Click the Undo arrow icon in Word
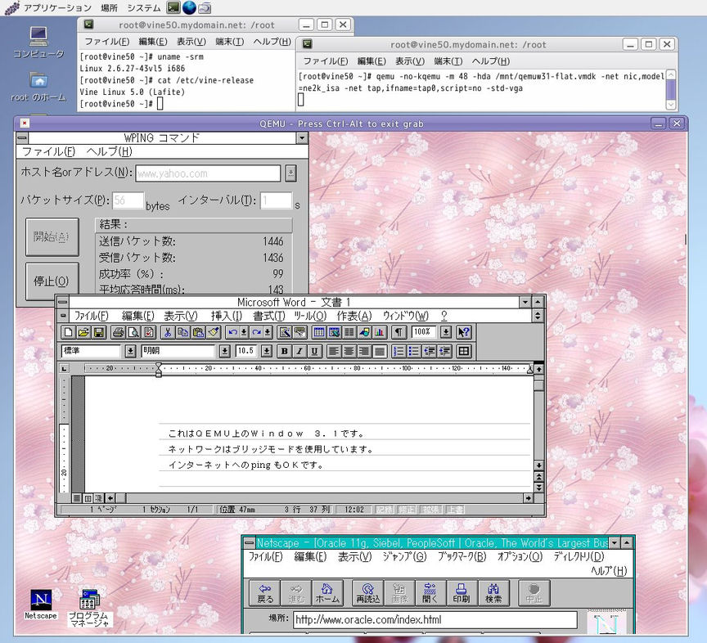The height and width of the screenshot is (643, 707). (x=232, y=332)
